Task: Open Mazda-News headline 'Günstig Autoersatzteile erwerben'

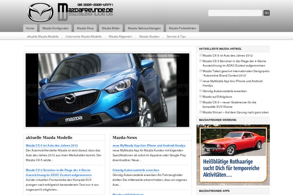Action: (136, 170)
